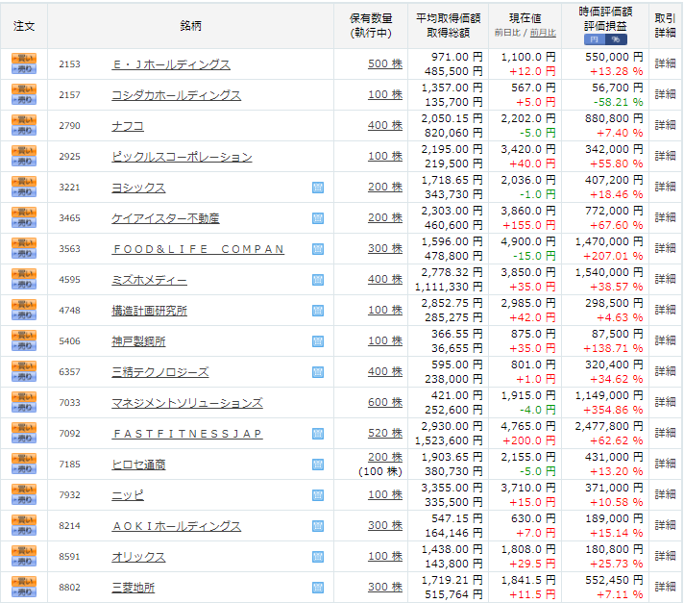The width and height of the screenshot is (684, 603).
Task: Switch valuation display to 円
Action: pyautogui.click(x=595, y=39)
